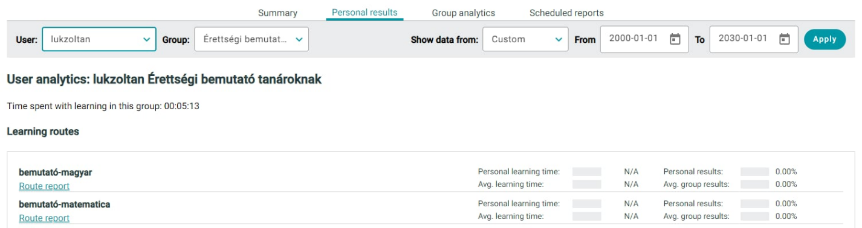Expand the User dropdown chevron
Viewport: 862px width, 228px height.
146,40
